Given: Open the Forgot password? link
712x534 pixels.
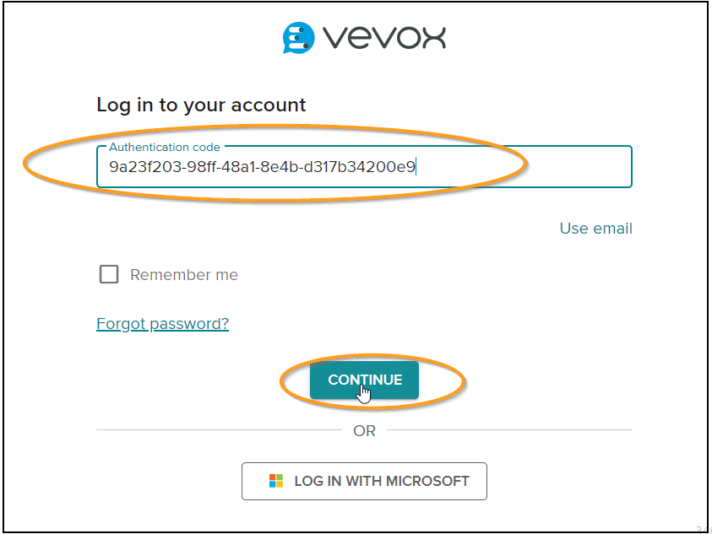Looking at the screenshot, I should tap(162, 324).
